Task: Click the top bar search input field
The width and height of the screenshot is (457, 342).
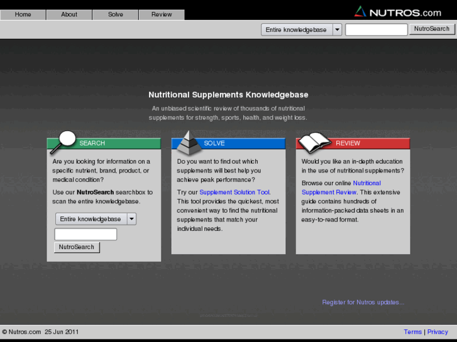Action: pos(377,29)
